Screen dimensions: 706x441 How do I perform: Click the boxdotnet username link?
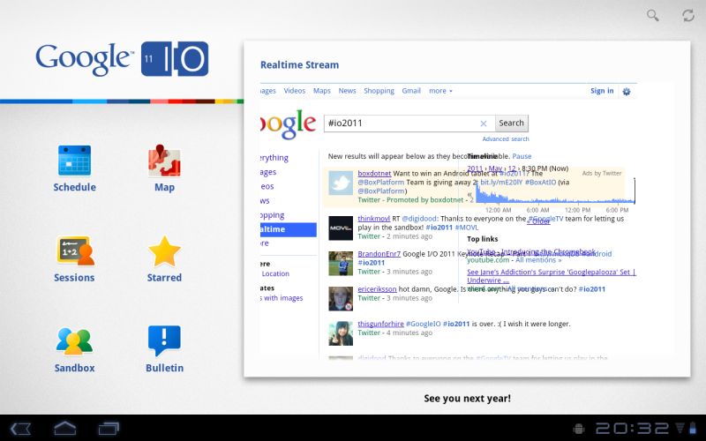click(374, 173)
